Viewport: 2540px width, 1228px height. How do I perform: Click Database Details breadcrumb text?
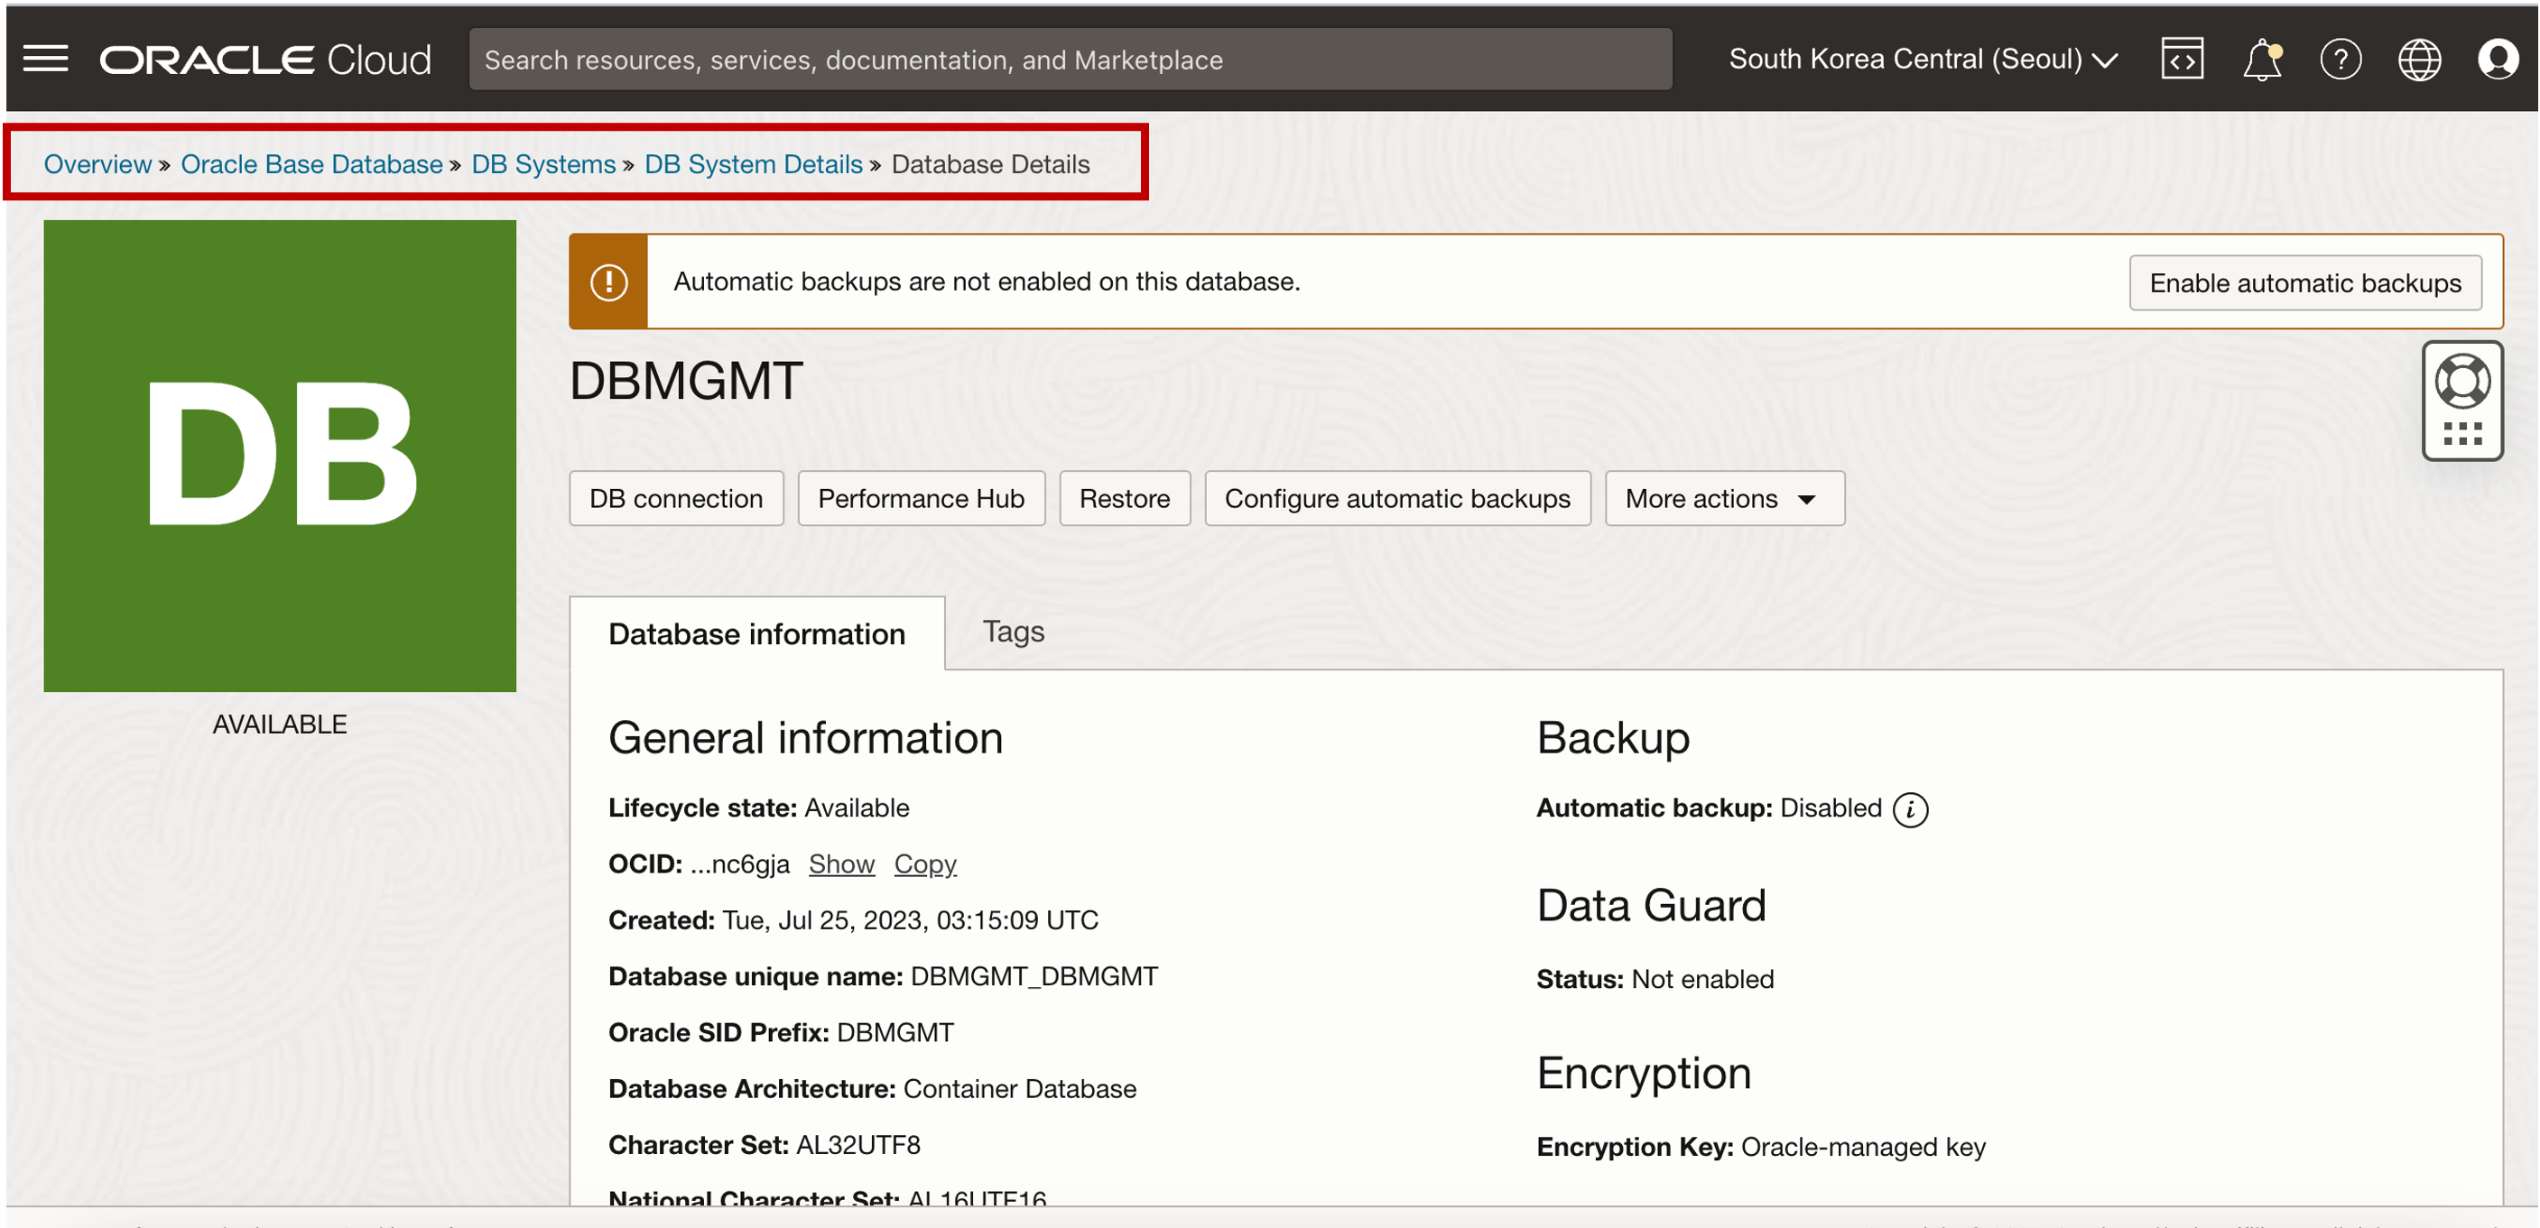(990, 164)
